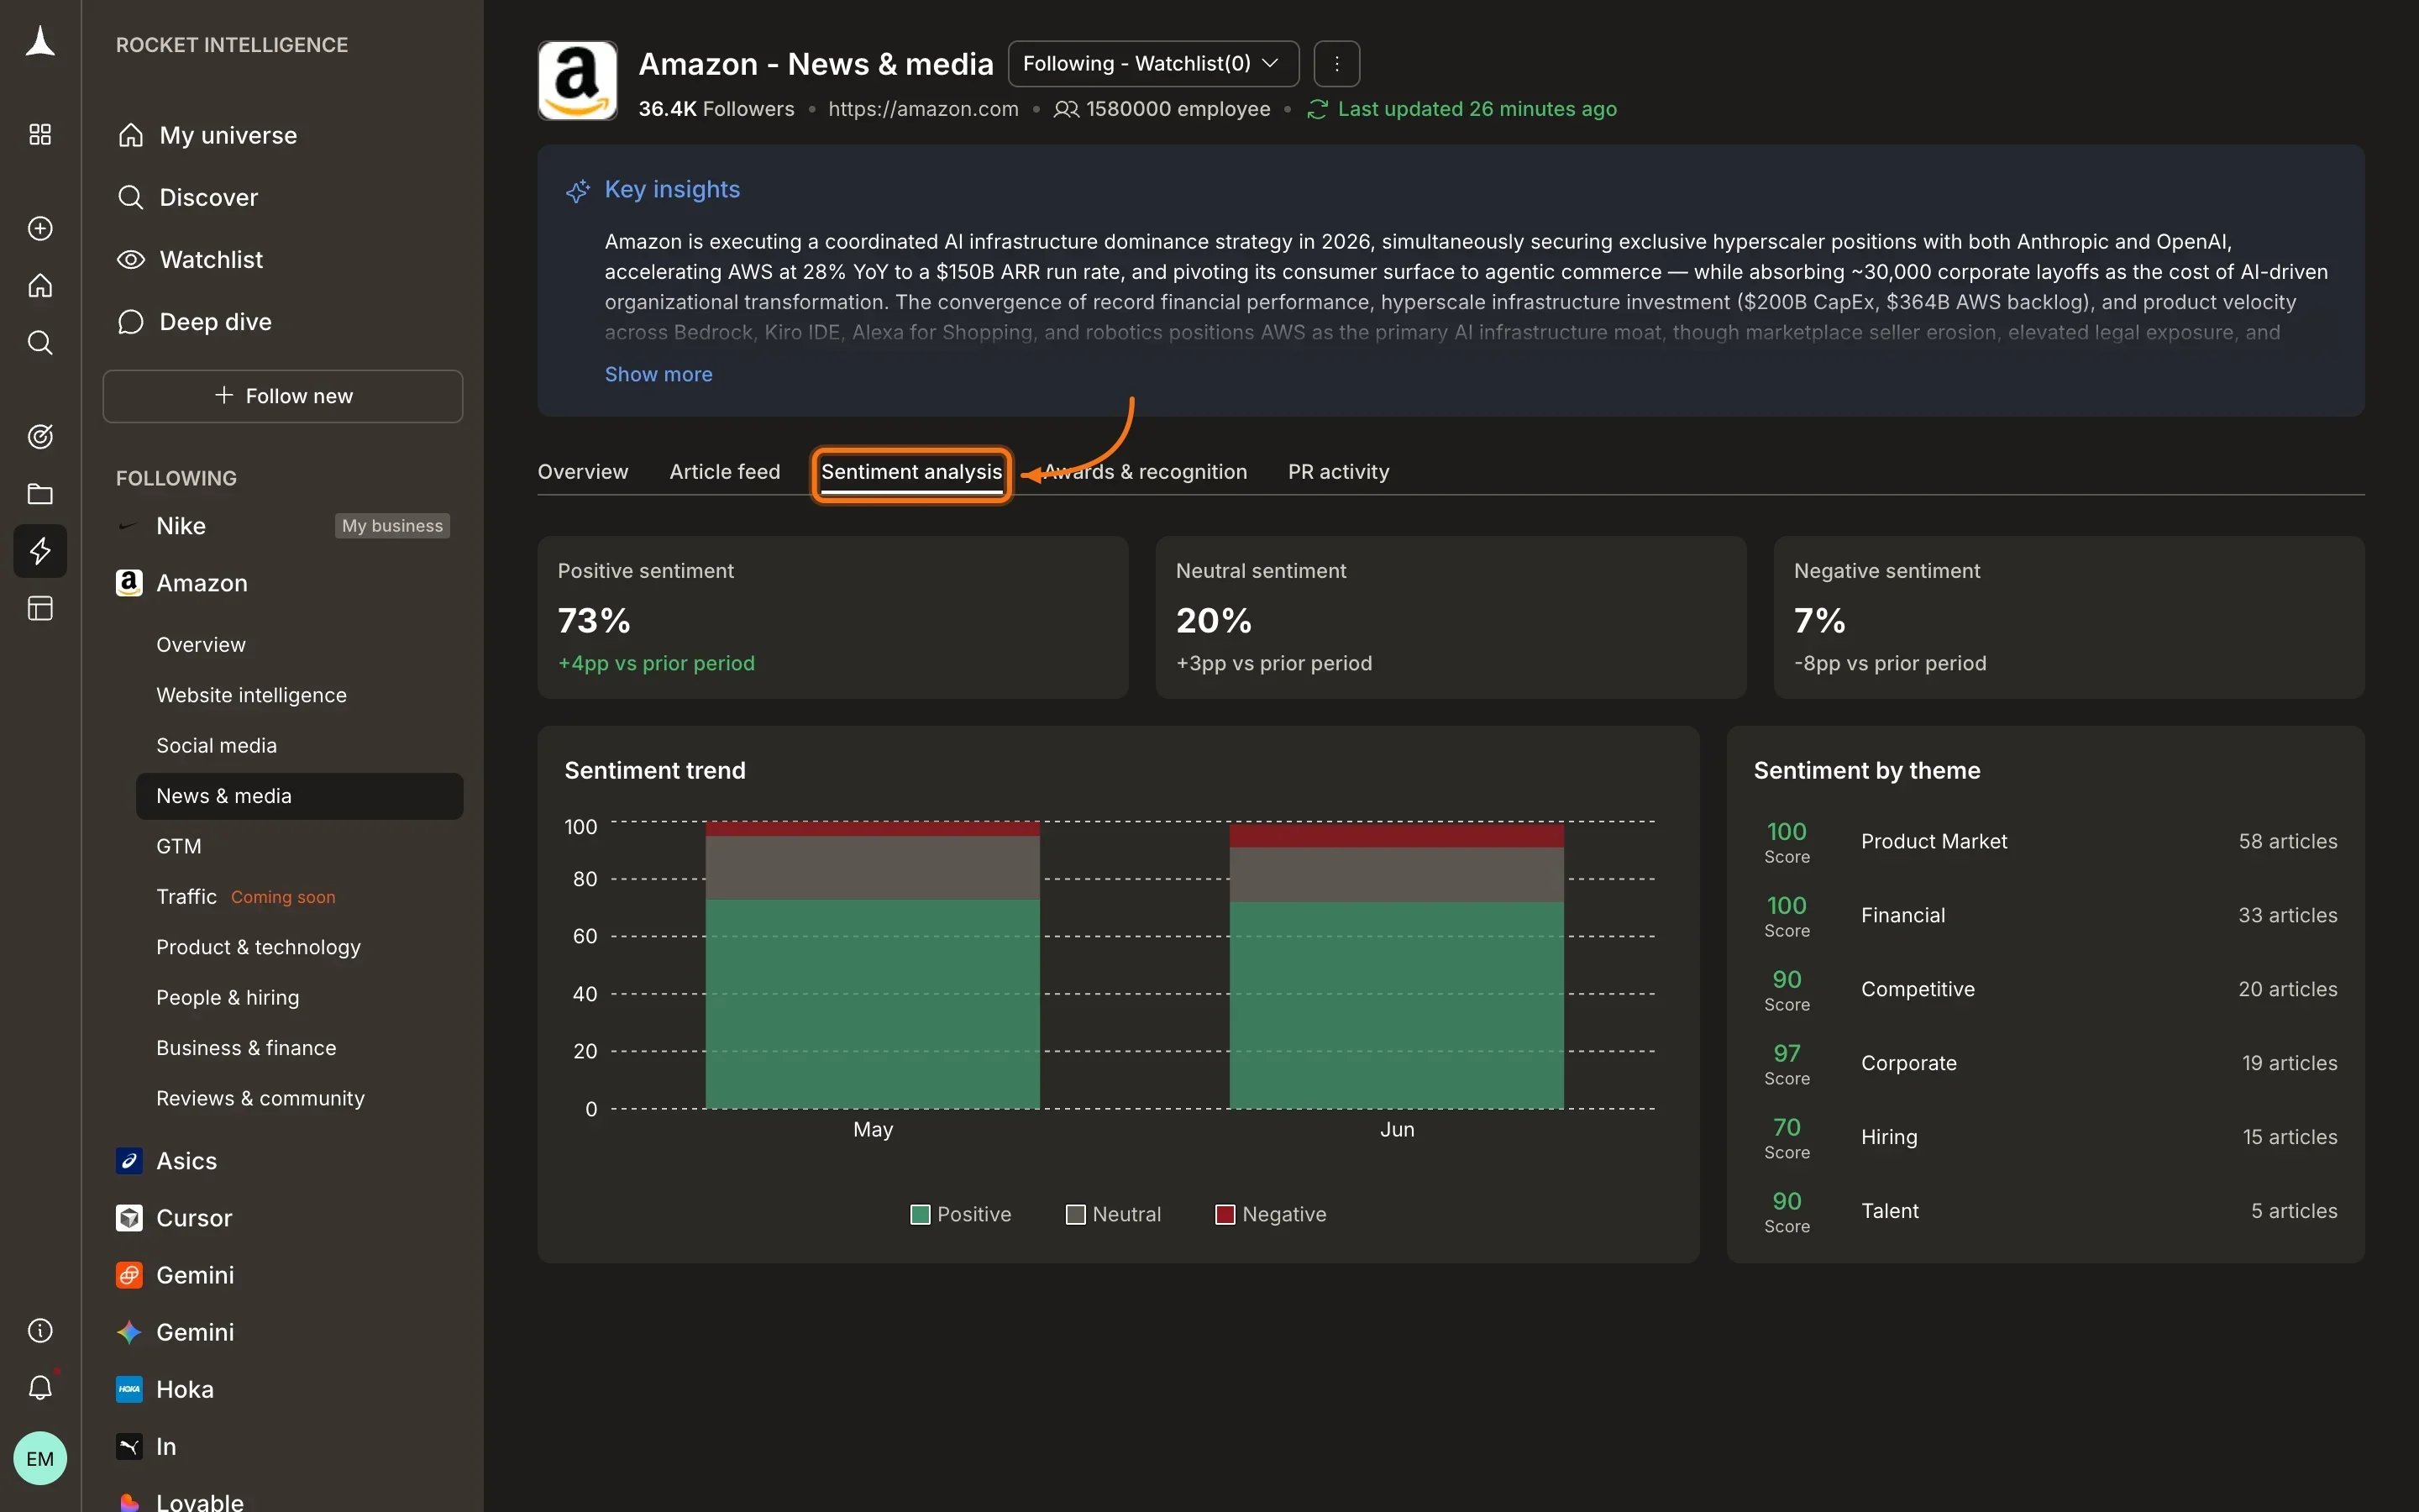Click the info circle icon in the left rail
The image size is (2419, 1512).
[x=40, y=1330]
